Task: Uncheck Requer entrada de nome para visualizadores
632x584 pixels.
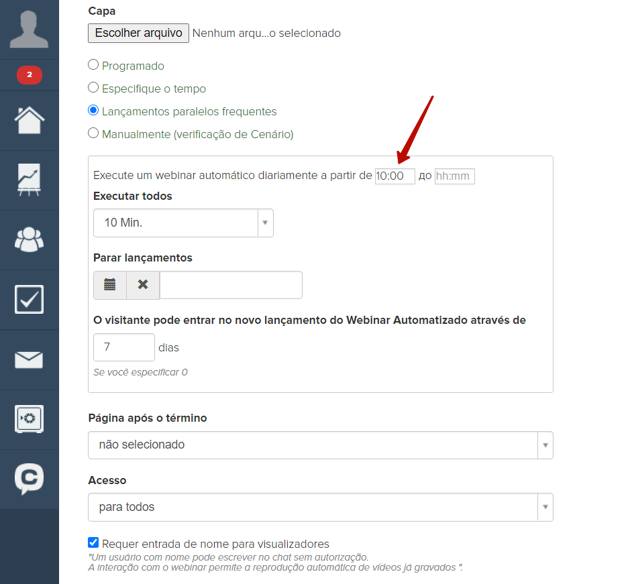Action: coord(94,543)
